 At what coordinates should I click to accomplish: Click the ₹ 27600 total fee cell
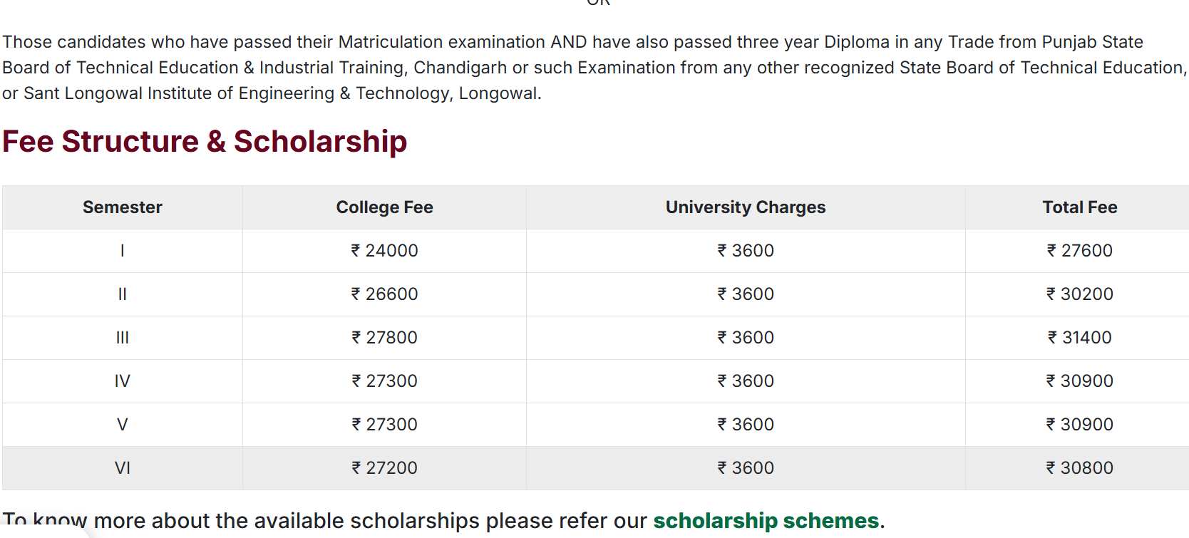coord(1079,251)
